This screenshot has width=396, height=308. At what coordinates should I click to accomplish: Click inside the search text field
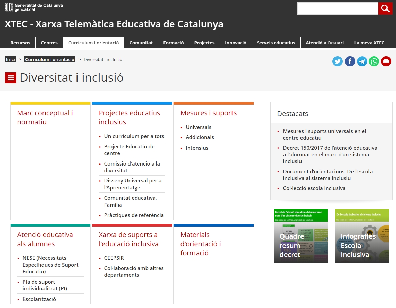point(338,8)
